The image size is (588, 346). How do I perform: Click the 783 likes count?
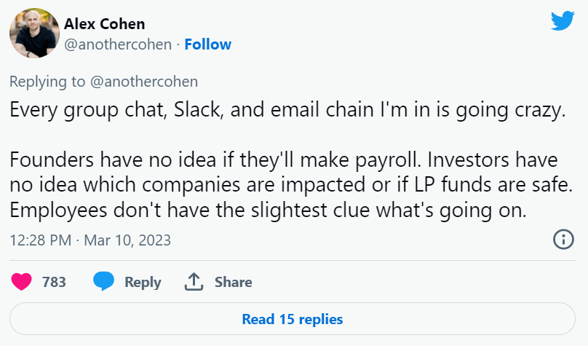point(54,282)
